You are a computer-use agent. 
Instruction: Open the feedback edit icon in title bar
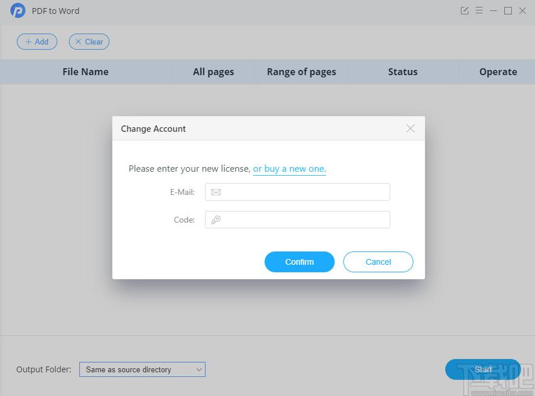[464, 10]
